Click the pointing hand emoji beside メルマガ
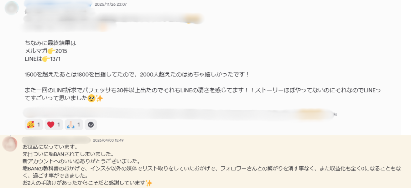This screenshot has height=188, width=411. coord(51,51)
